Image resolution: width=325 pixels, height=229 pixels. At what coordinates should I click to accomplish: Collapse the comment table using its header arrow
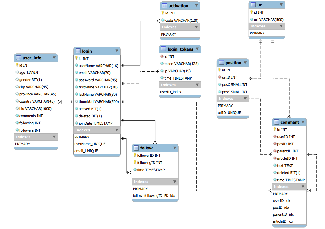click(x=304, y=122)
